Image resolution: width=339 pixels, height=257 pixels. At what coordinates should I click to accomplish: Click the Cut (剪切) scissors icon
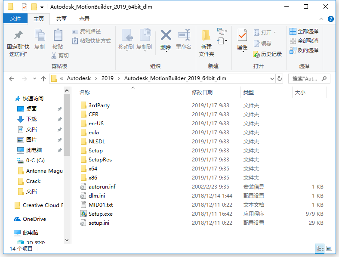coord(54,56)
